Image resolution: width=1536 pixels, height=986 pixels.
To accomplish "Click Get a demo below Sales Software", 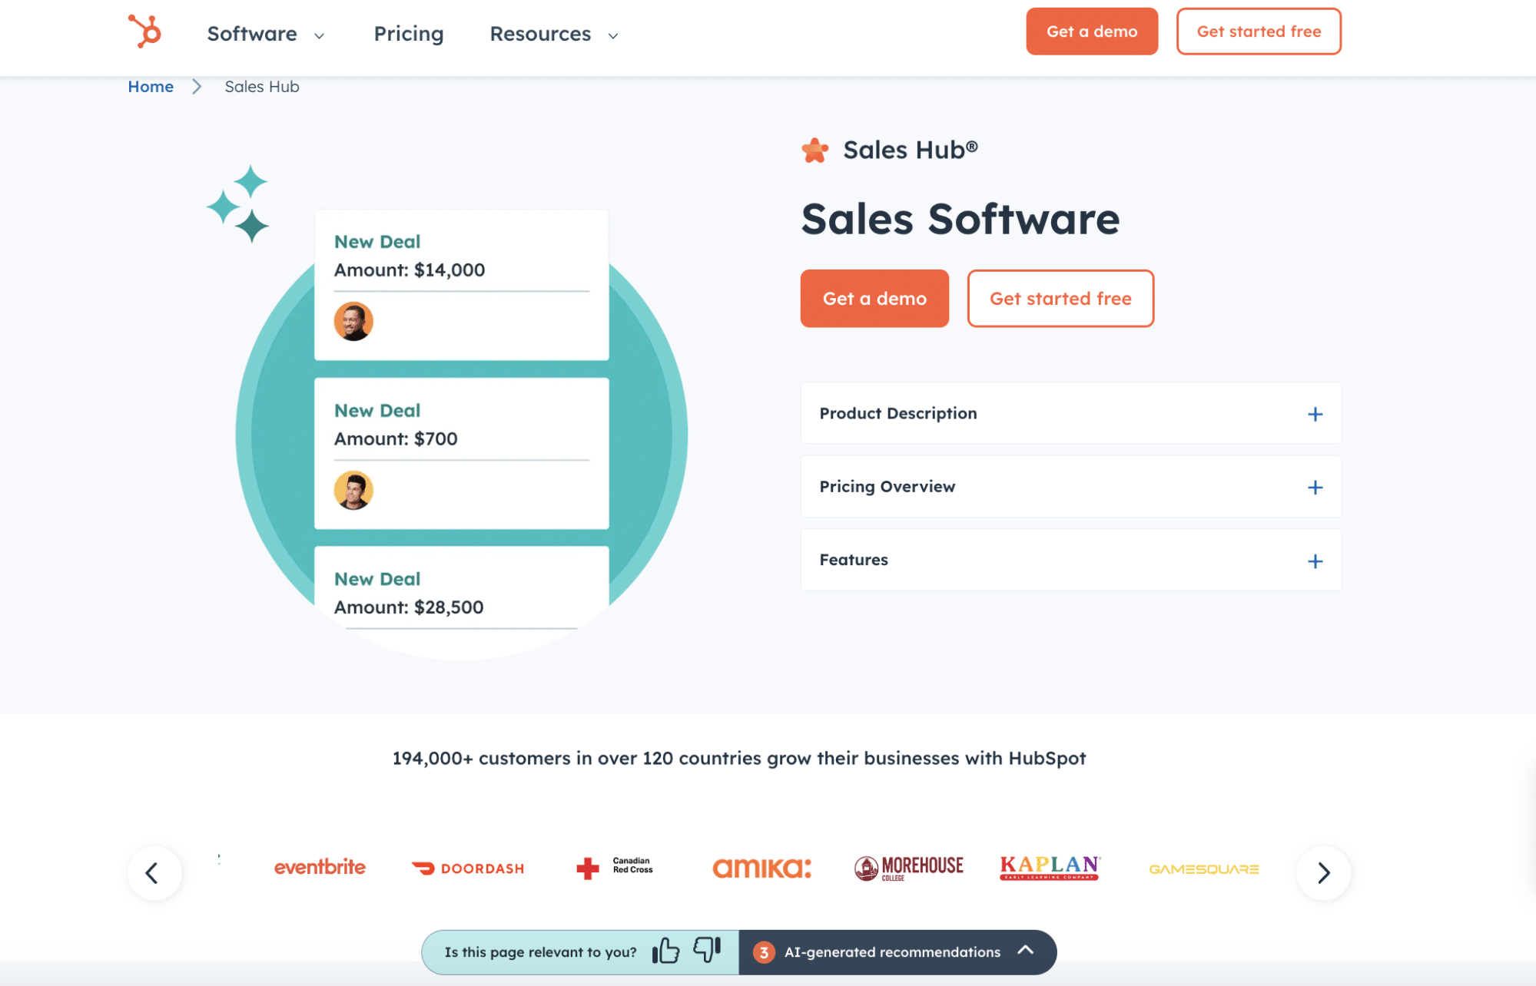I will pos(874,299).
